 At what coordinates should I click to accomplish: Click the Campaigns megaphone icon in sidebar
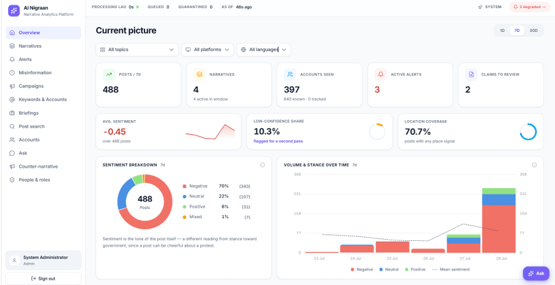(x=12, y=86)
